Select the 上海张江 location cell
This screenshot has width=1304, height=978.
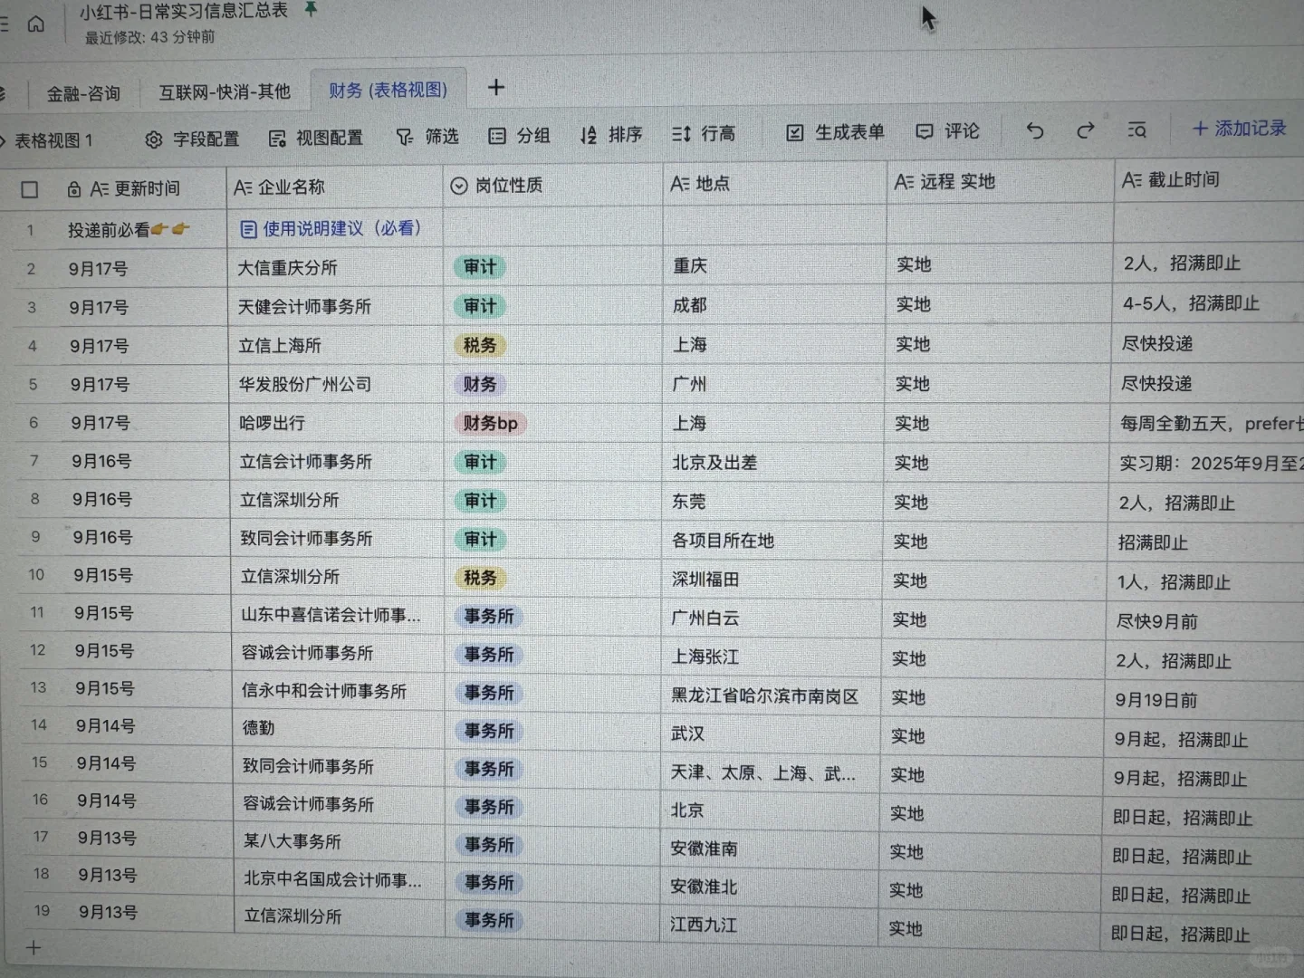click(772, 657)
